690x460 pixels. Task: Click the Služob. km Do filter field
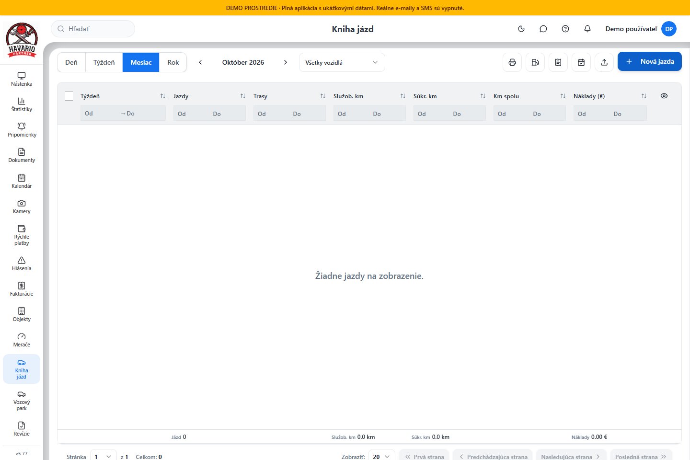[x=388, y=114]
